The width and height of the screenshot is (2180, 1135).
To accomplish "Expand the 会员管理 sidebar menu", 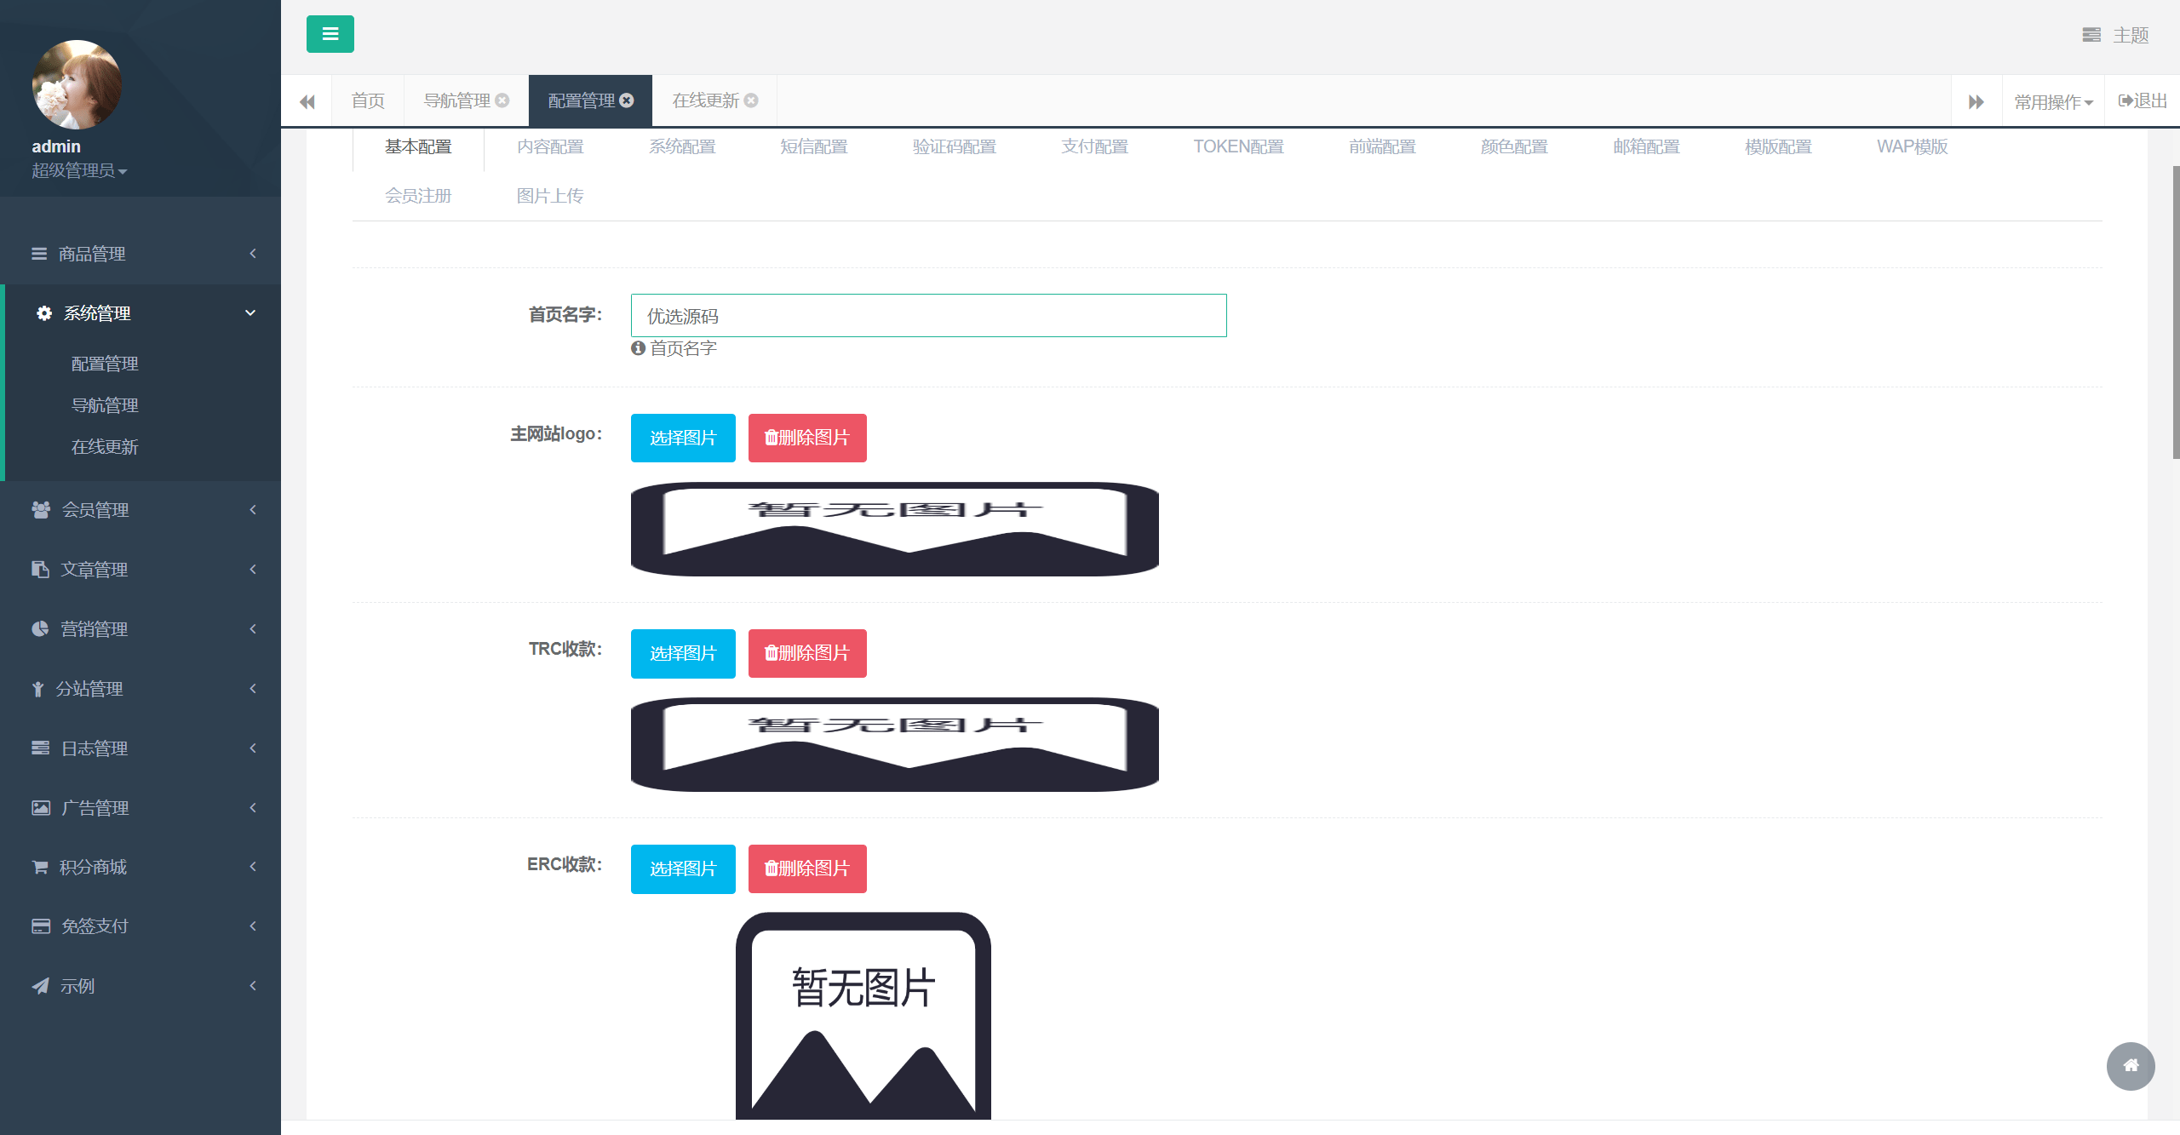I will 141,509.
